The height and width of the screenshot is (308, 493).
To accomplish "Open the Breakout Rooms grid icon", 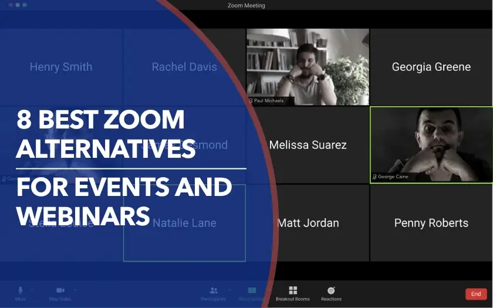I will [x=293, y=290].
